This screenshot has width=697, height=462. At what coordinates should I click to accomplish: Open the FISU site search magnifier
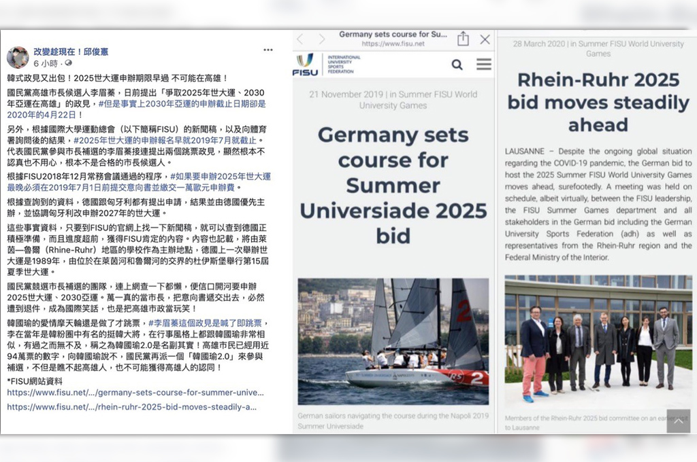tap(457, 65)
